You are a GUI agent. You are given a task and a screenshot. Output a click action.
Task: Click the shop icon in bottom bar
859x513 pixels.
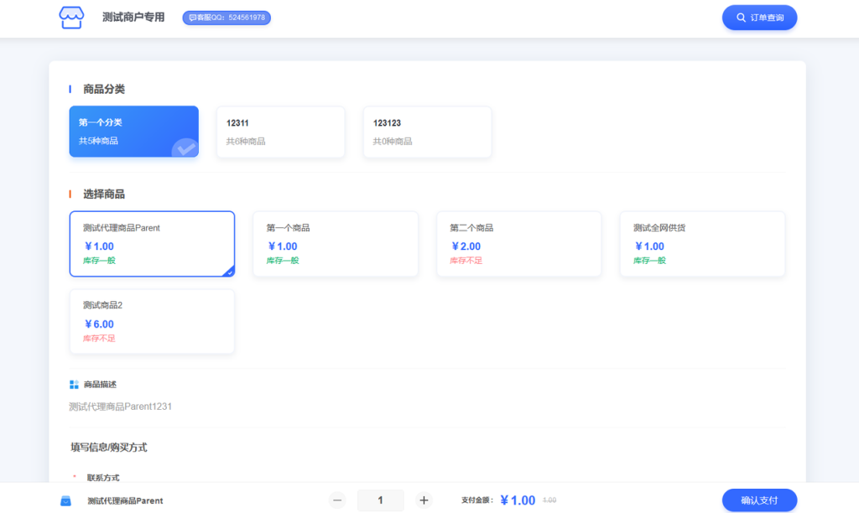pos(65,501)
